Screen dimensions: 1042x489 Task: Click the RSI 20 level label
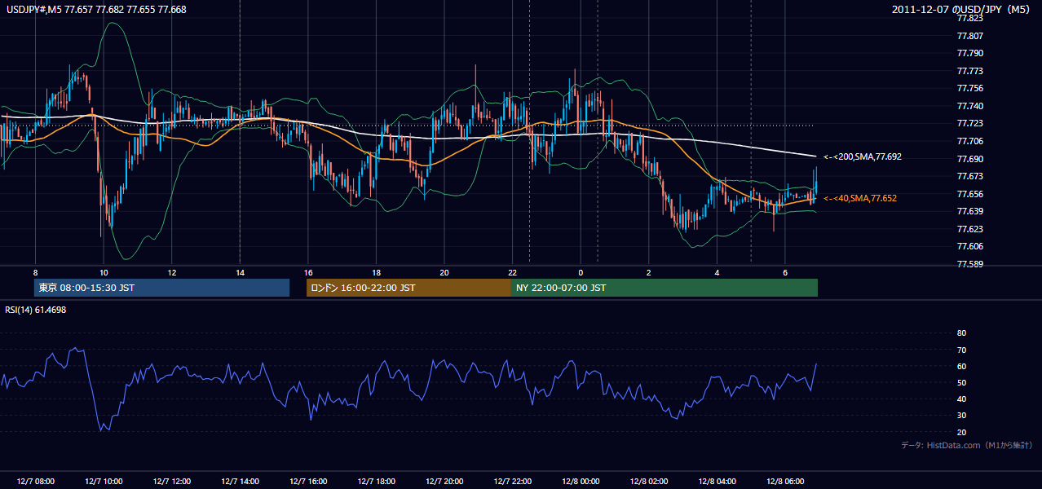tap(961, 432)
